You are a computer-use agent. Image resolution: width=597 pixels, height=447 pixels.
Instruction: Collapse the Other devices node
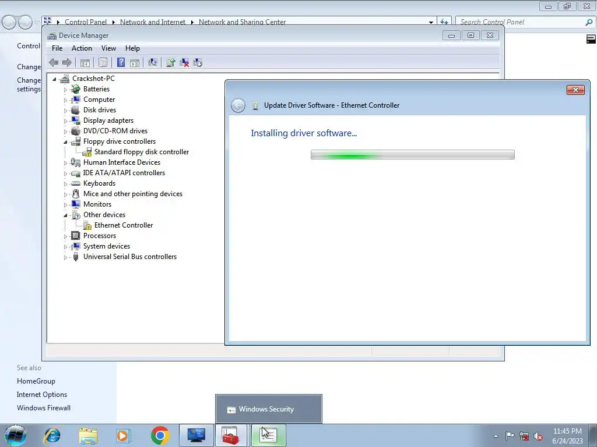click(x=65, y=215)
